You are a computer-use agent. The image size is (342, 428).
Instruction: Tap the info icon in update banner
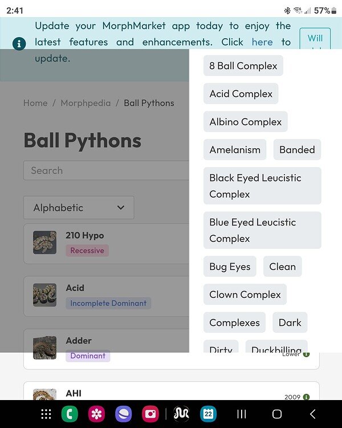coord(19,43)
